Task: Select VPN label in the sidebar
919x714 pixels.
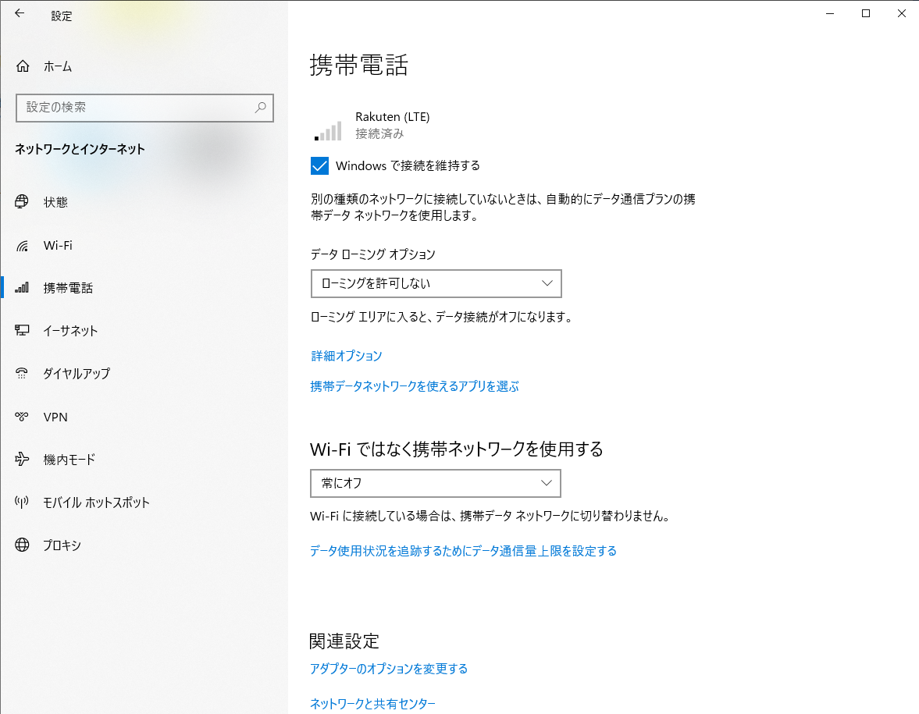Action: pyautogui.click(x=55, y=417)
